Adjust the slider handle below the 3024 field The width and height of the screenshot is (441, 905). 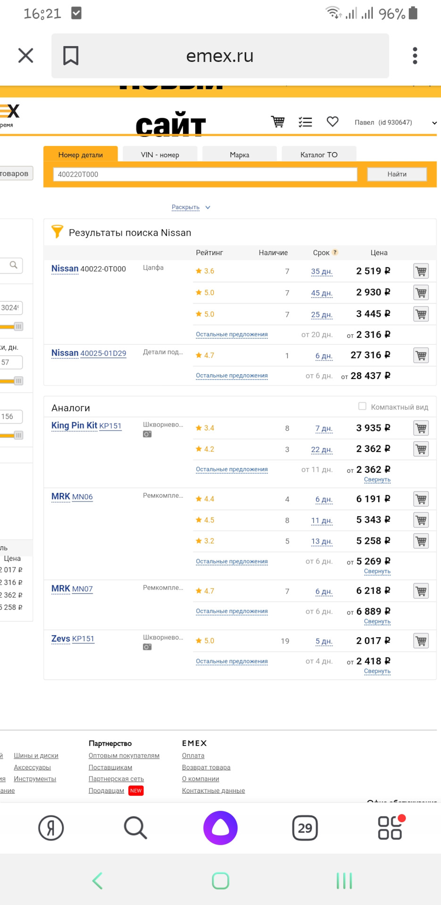tap(18, 327)
